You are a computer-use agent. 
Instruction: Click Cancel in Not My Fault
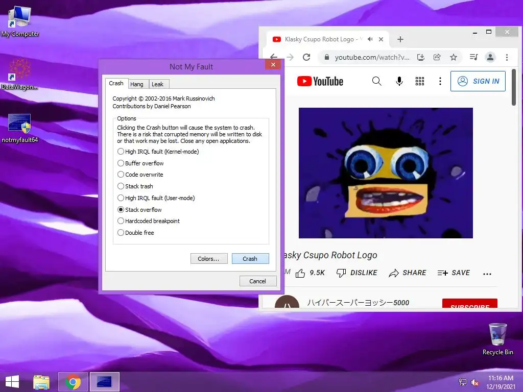tap(258, 281)
